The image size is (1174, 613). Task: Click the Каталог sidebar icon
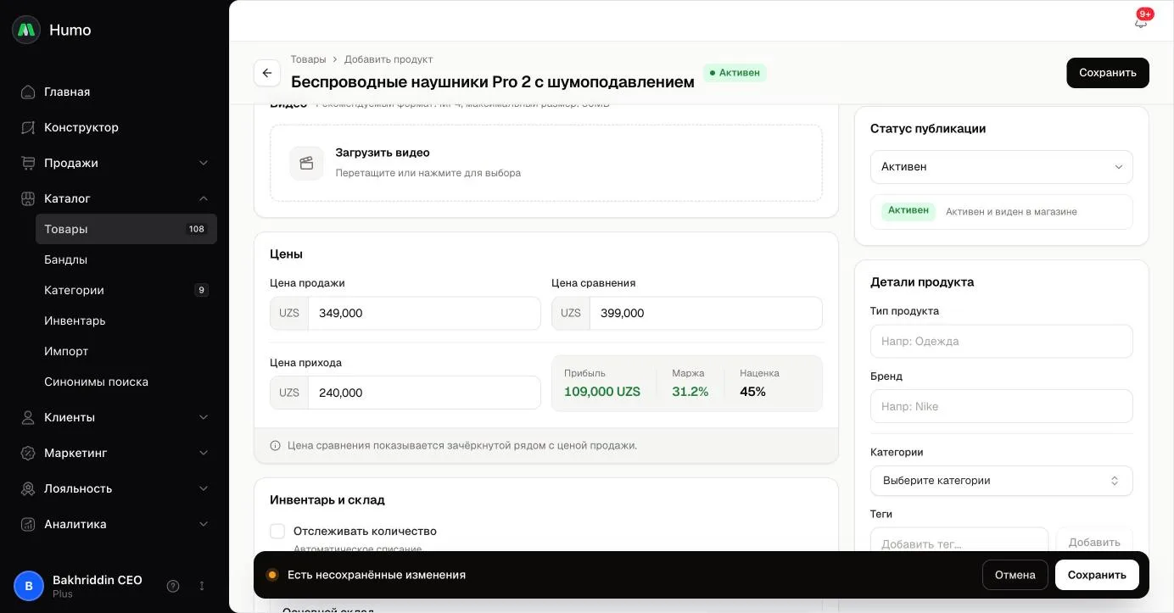28,198
